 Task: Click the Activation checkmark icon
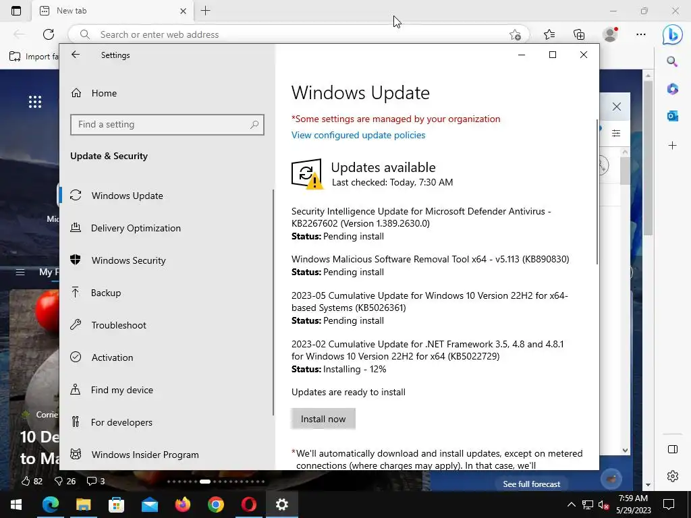[x=76, y=357]
